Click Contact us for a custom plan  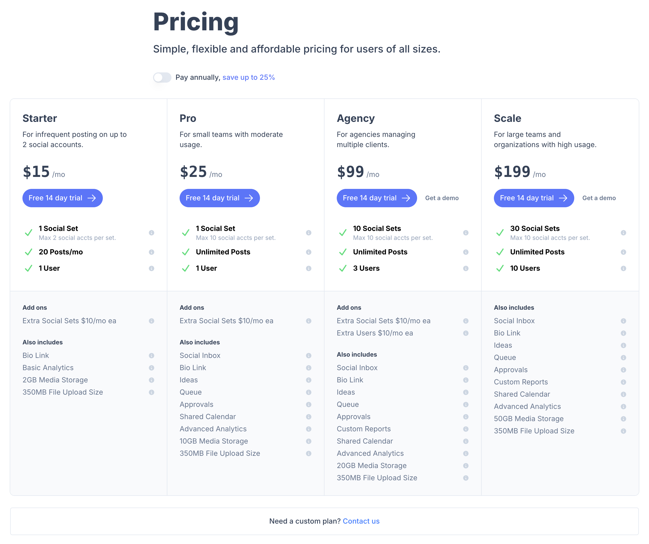pyautogui.click(x=361, y=521)
